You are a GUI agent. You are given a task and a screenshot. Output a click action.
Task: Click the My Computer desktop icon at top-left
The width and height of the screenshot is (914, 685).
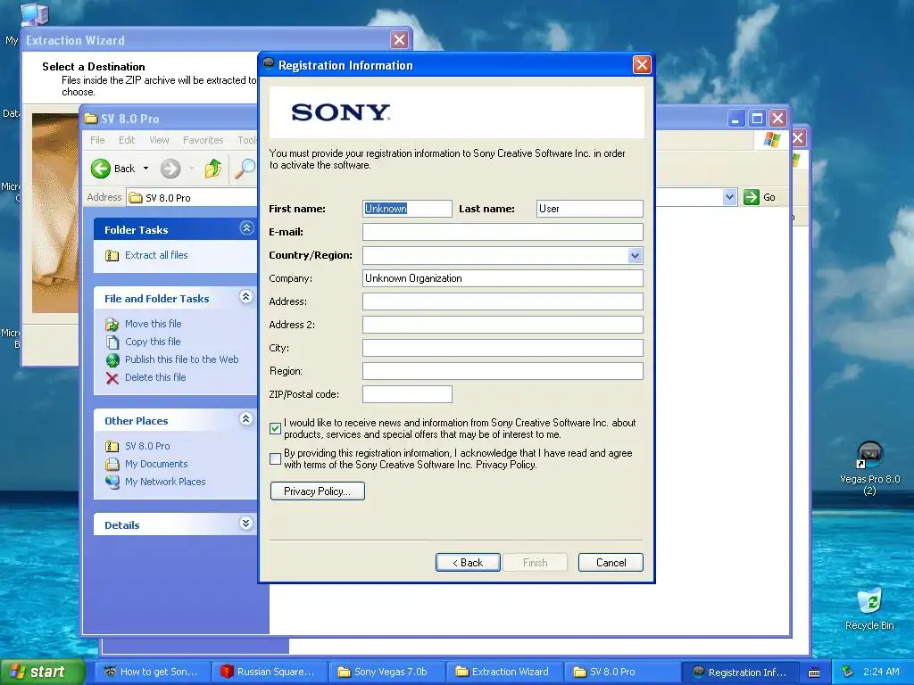[x=34, y=14]
